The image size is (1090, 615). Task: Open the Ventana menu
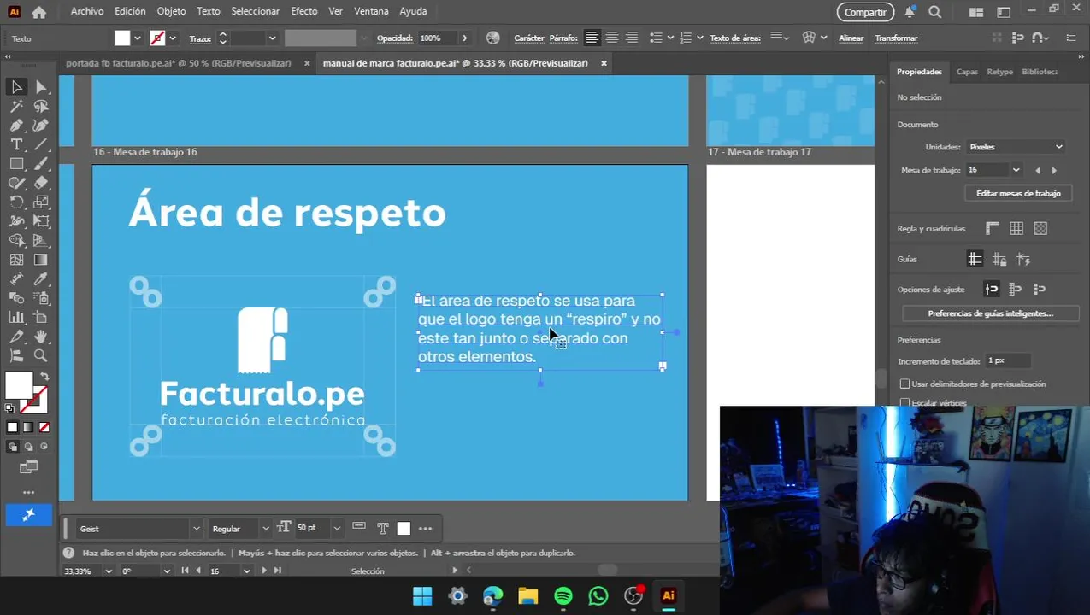coord(371,11)
